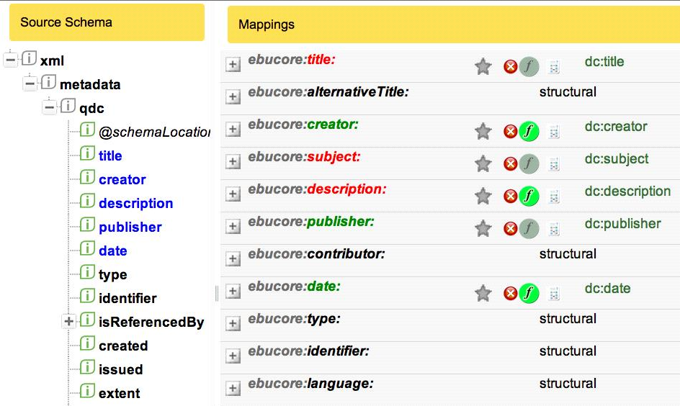
Task: Expand the ebucore:language mapping row
Action: (x=233, y=388)
